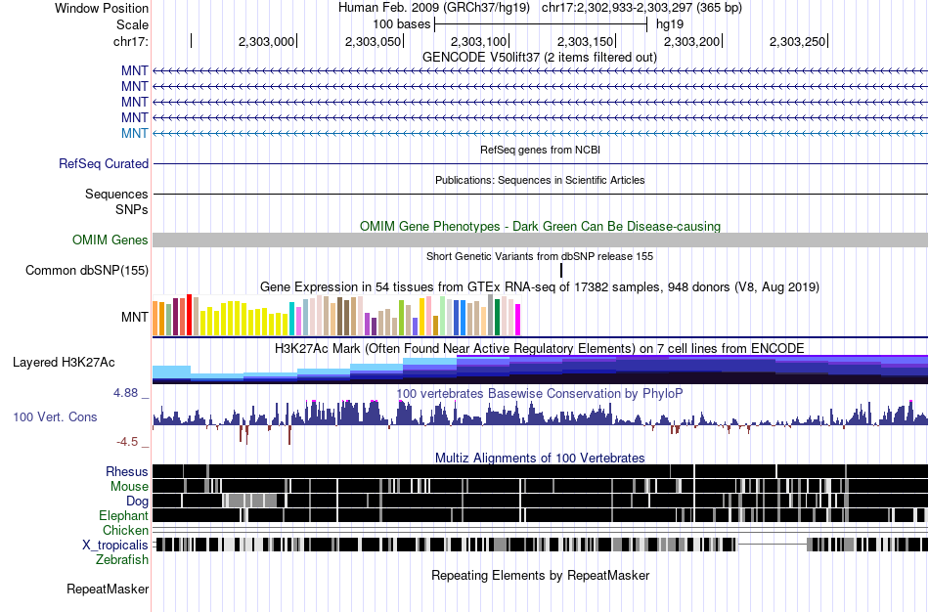The width and height of the screenshot is (929, 612).
Task: Click the OMIM Genes label
Action: click(x=111, y=240)
